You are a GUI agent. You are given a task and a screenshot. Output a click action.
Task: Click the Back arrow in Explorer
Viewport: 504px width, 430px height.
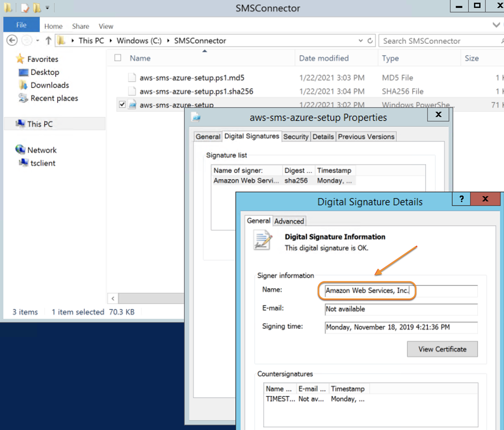pyautogui.click(x=12, y=40)
